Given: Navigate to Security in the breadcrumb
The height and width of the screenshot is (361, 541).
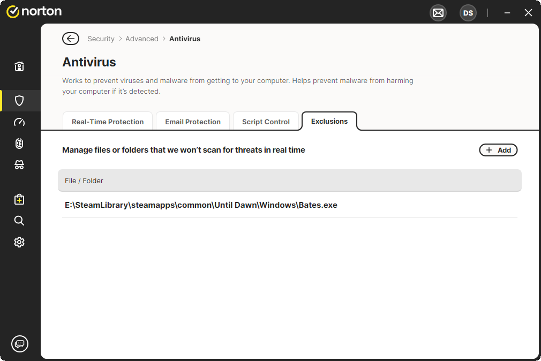Looking at the screenshot, I should pos(101,39).
